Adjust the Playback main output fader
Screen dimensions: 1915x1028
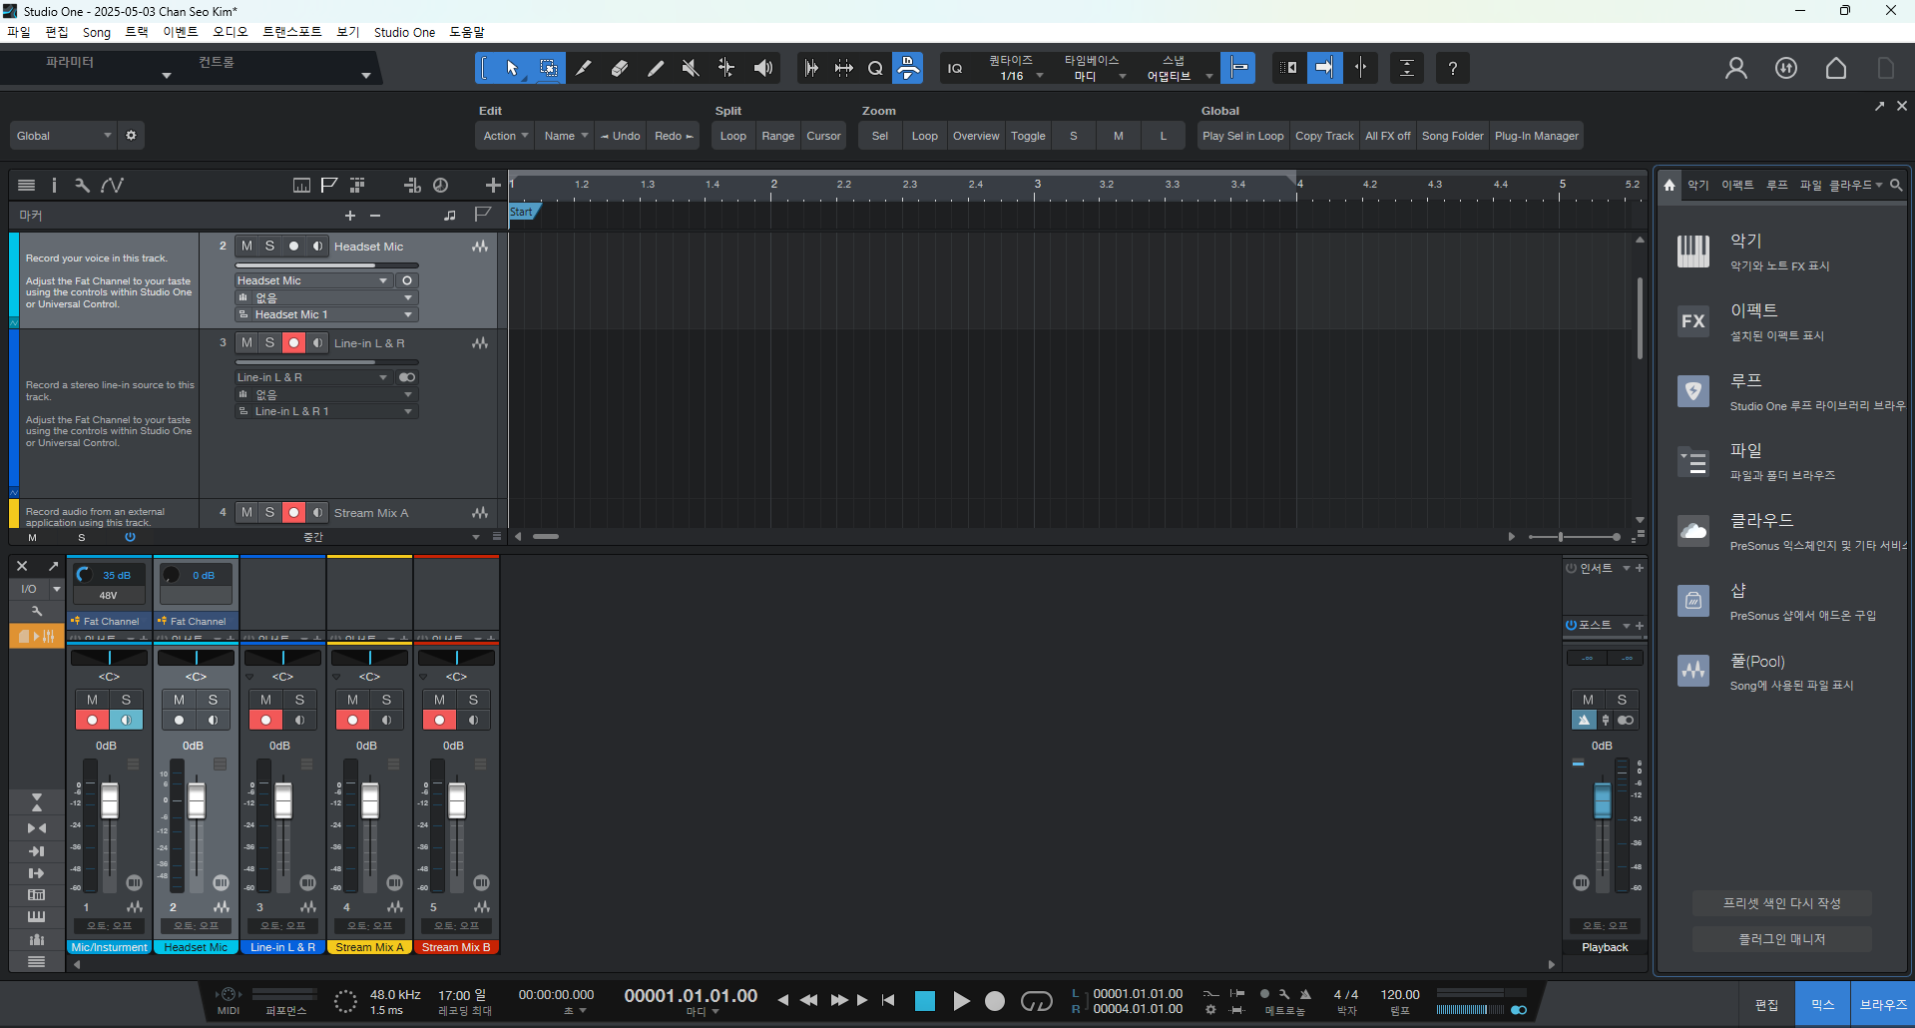[x=1603, y=800]
